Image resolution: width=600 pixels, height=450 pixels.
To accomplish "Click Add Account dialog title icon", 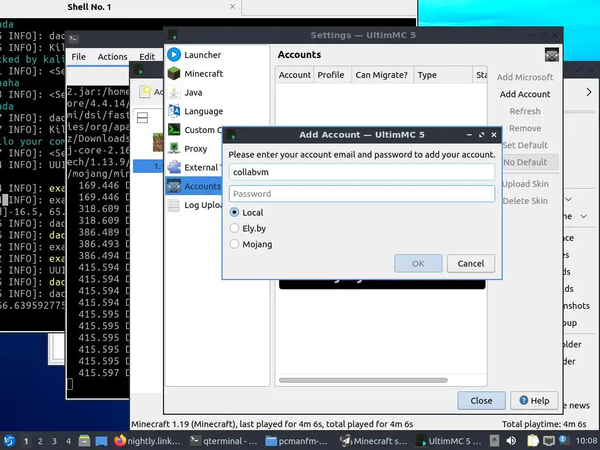I will (x=230, y=135).
